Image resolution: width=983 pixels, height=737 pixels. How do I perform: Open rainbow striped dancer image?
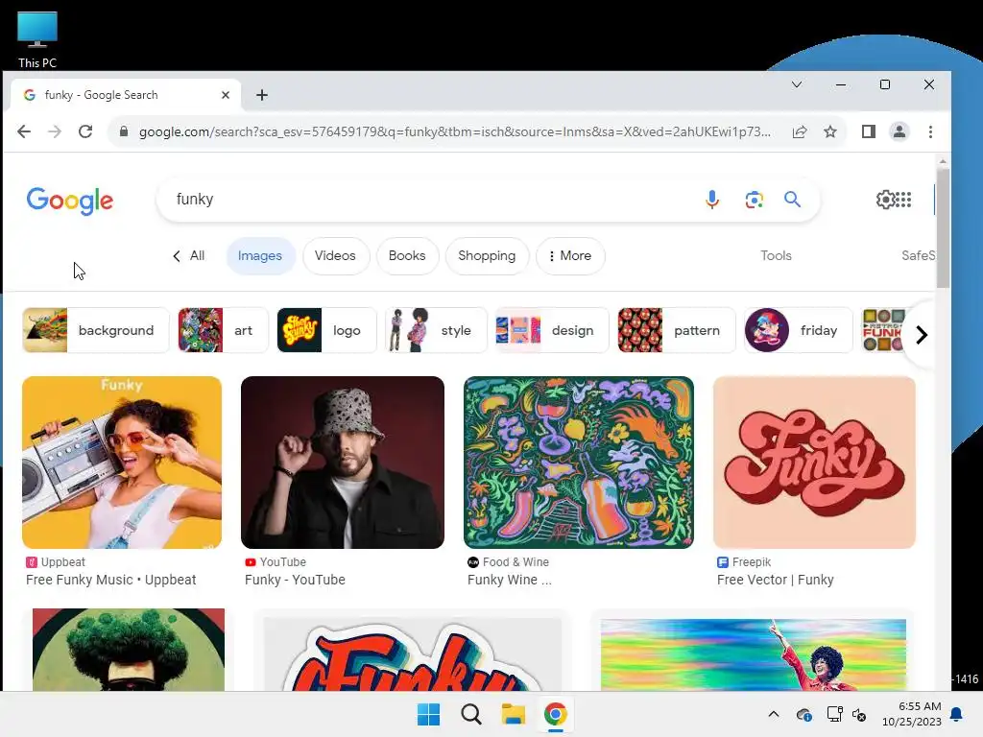(x=753, y=654)
